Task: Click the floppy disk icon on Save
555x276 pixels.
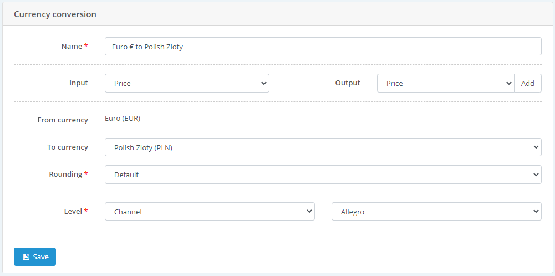Action: point(26,257)
